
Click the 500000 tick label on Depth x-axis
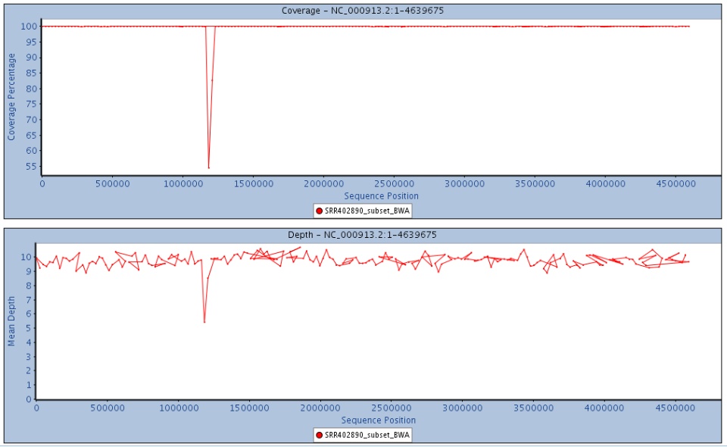coord(107,408)
